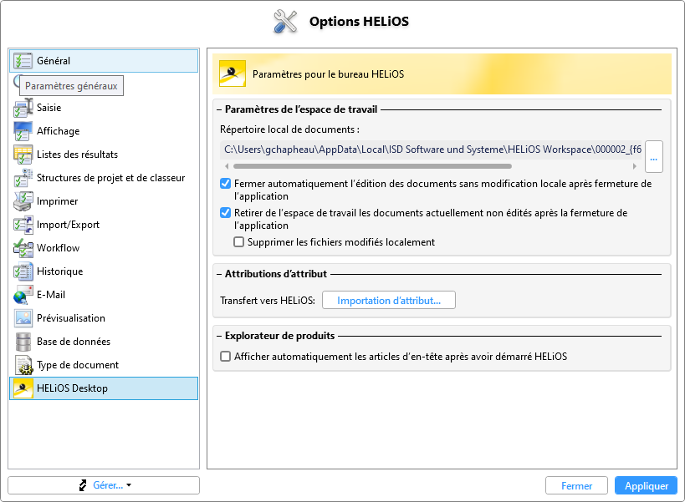
Task: Toggle Retirer de l'espace de travail checkbox
Action: (226, 213)
